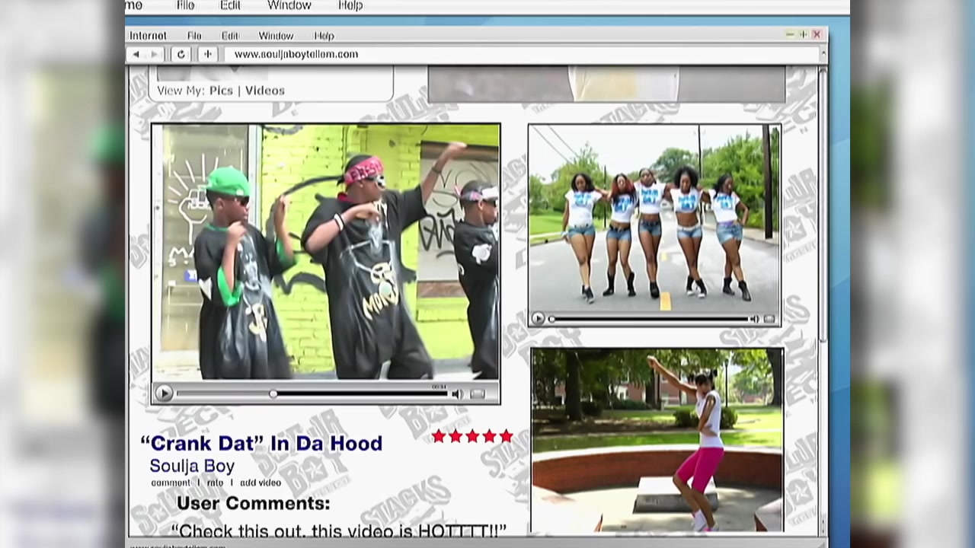Screen dimensions: 975x548
Task: Move the main video's progress slider knob
Action: pyautogui.click(x=273, y=393)
